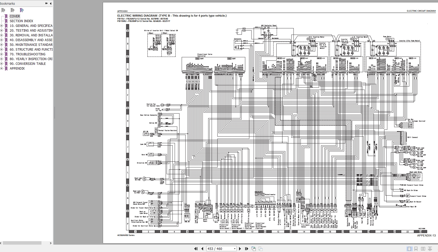Expand the 50. MAINTENANCE STANDAR bookmark

(x=2, y=45)
